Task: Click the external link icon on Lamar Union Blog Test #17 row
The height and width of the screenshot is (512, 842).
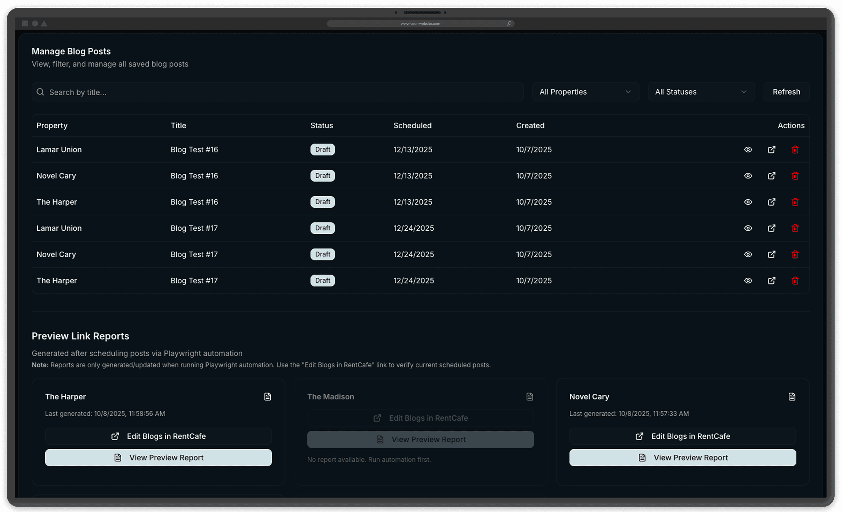Action: tap(772, 228)
